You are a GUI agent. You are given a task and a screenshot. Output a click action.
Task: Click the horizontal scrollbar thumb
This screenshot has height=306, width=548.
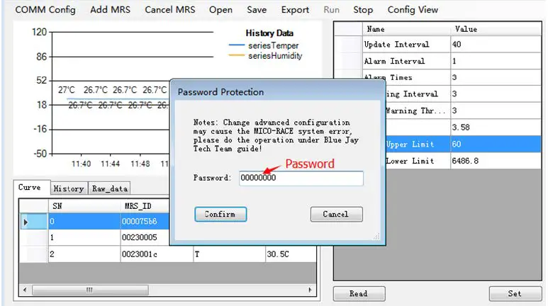point(90,290)
